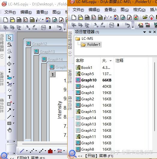This screenshot has height=159, width=157.
Task: Select the Arrow drawing tool
Action: click(x=9, y=110)
